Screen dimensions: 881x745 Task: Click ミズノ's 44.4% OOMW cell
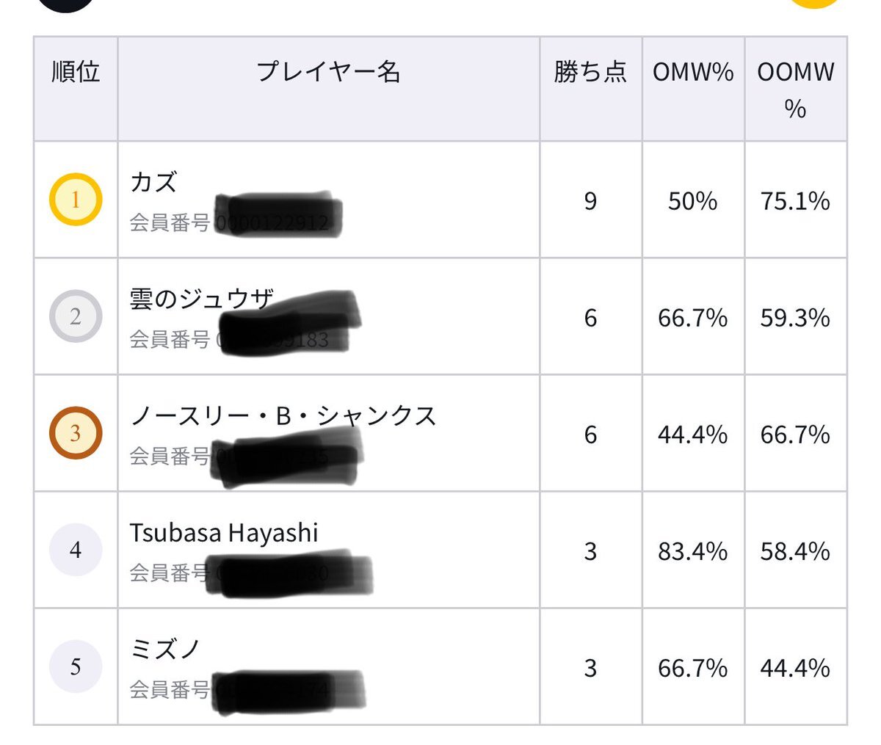[796, 667]
